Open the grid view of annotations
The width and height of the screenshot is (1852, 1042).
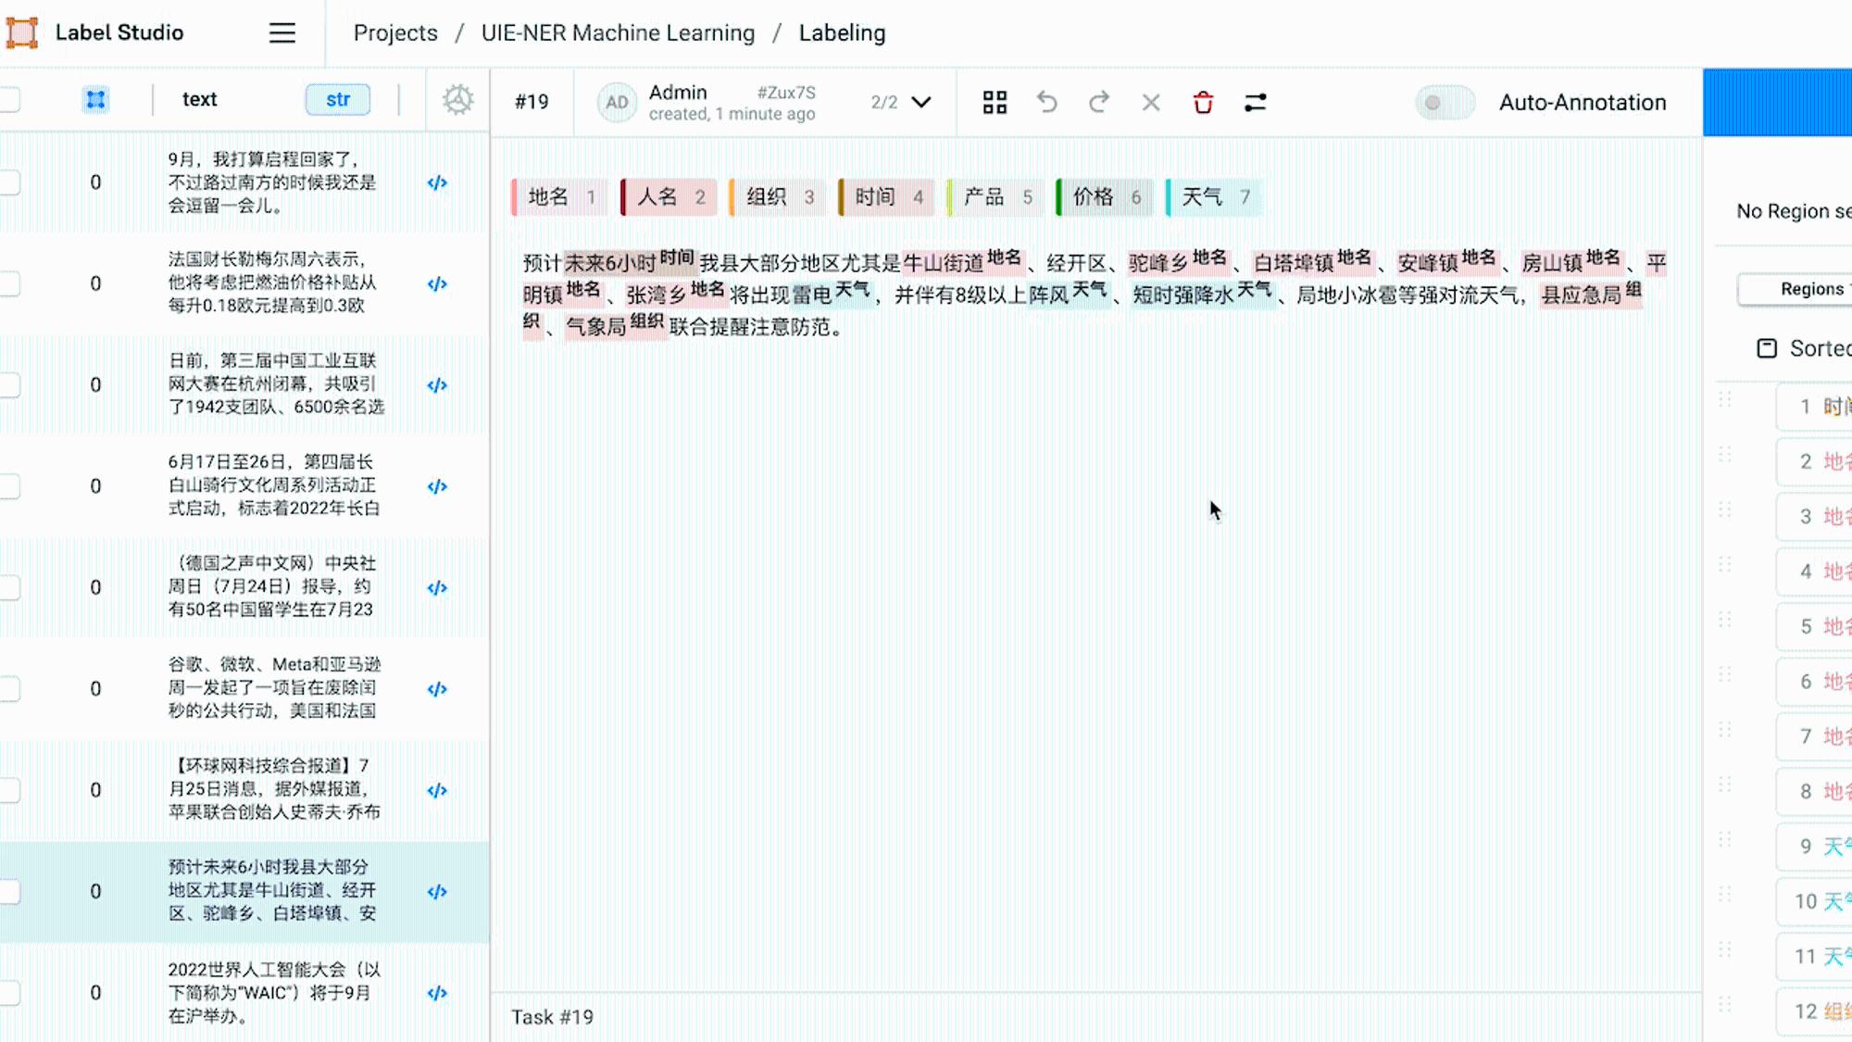pyautogui.click(x=995, y=102)
